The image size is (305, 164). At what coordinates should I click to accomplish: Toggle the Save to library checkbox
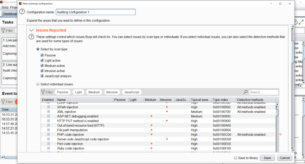[x=236, y=158]
